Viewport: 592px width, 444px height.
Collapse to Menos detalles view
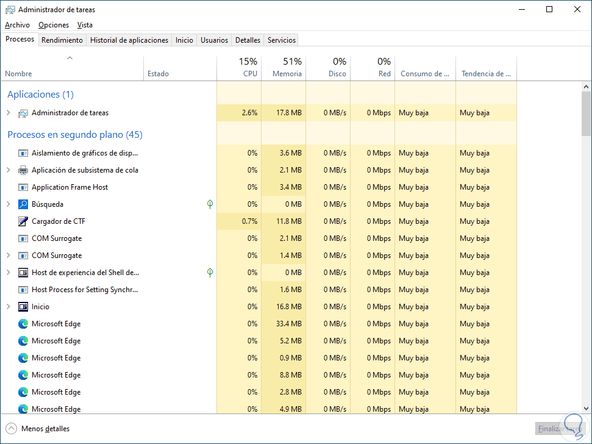[38, 429]
